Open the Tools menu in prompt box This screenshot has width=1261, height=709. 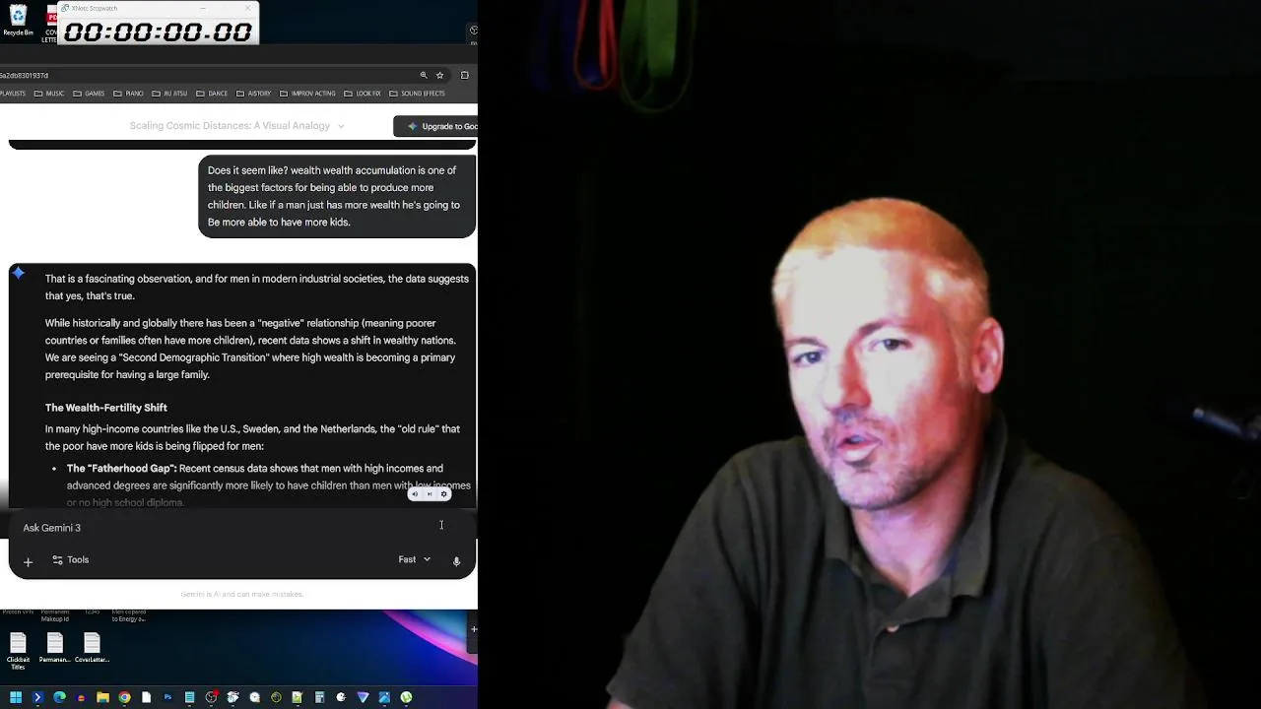(70, 559)
